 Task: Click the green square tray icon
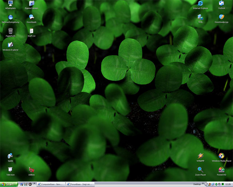[222, 184]
